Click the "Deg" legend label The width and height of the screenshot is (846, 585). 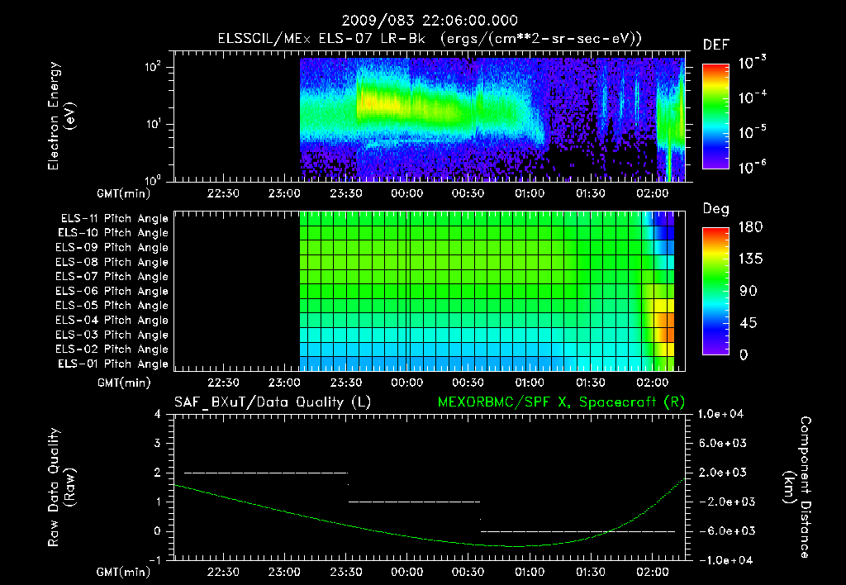pos(716,209)
